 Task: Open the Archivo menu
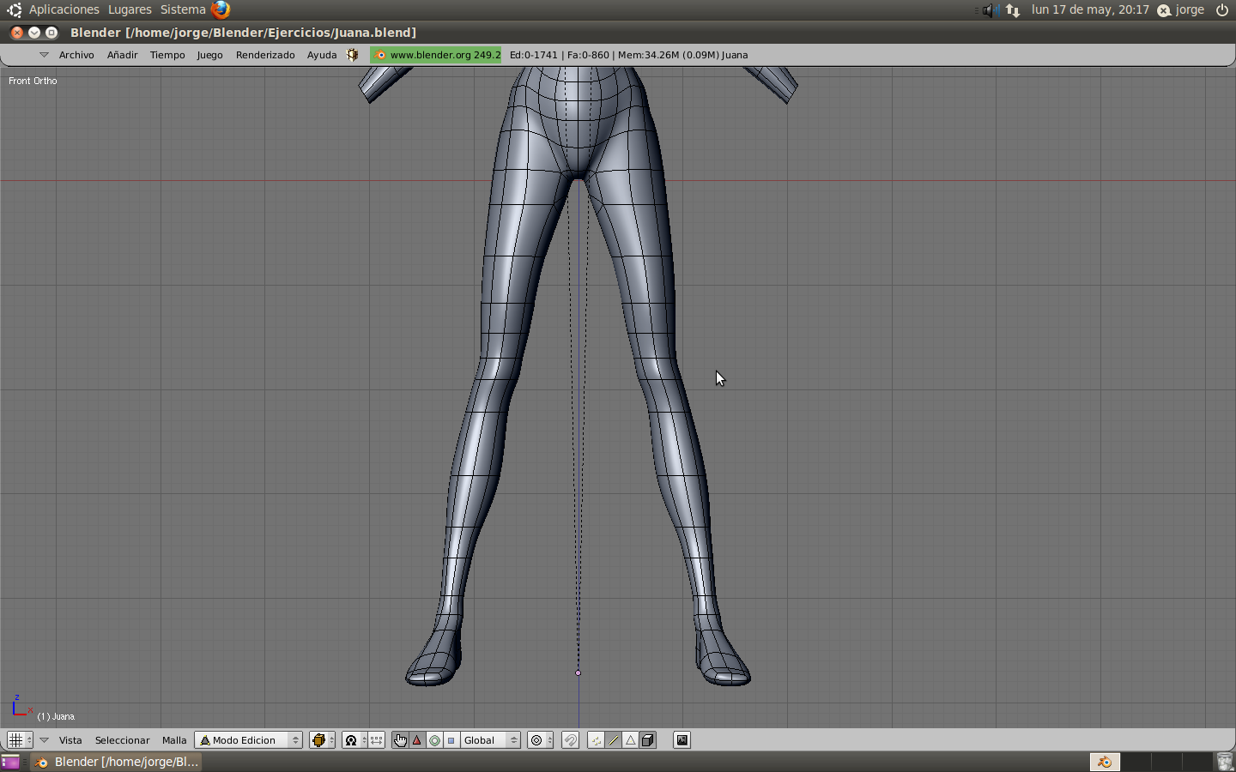click(76, 55)
